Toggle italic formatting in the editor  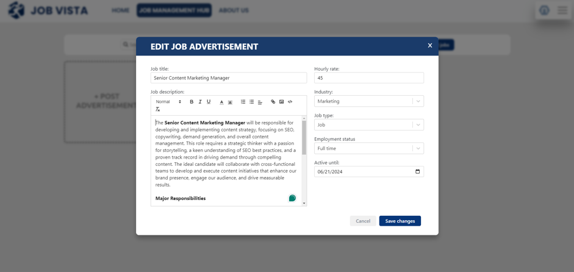click(200, 102)
